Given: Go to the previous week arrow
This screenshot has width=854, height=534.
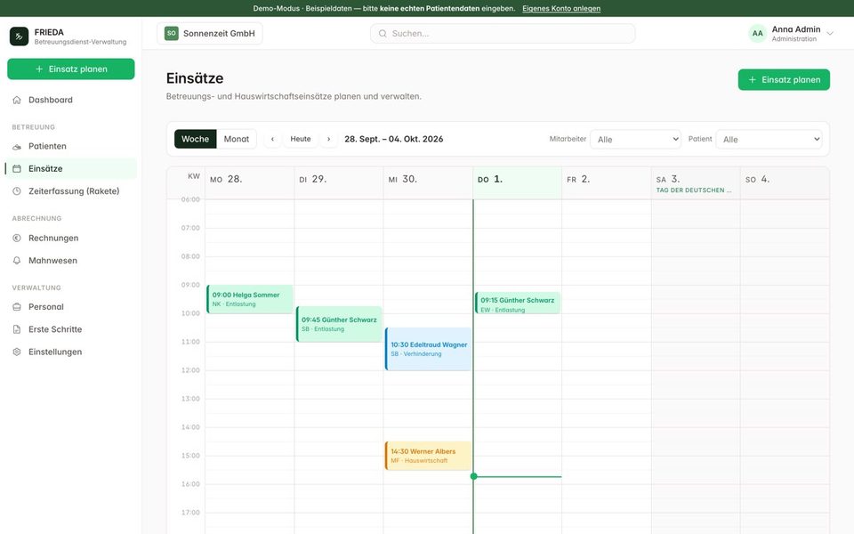Looking at the screenshot, I should [272, 139].
